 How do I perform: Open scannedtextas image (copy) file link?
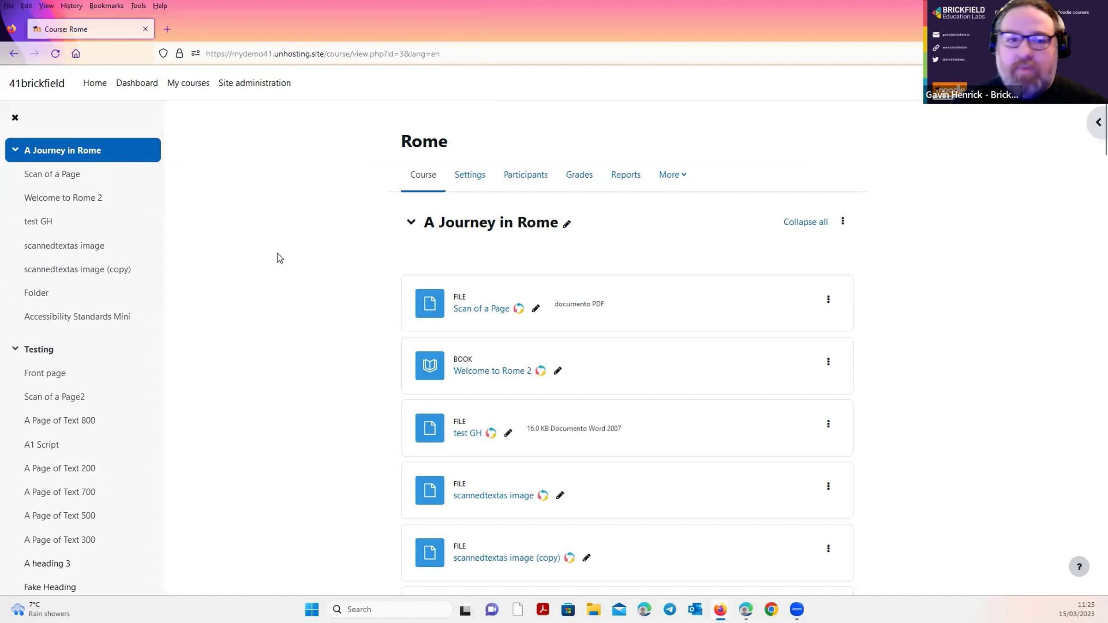[507, 558]
